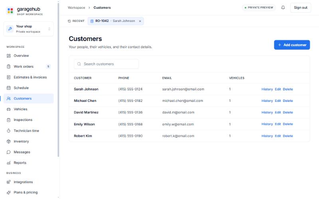This screenshot has height=199, width=319.
Task: View History for Sarah Johnson
Action: coord(267,89)
